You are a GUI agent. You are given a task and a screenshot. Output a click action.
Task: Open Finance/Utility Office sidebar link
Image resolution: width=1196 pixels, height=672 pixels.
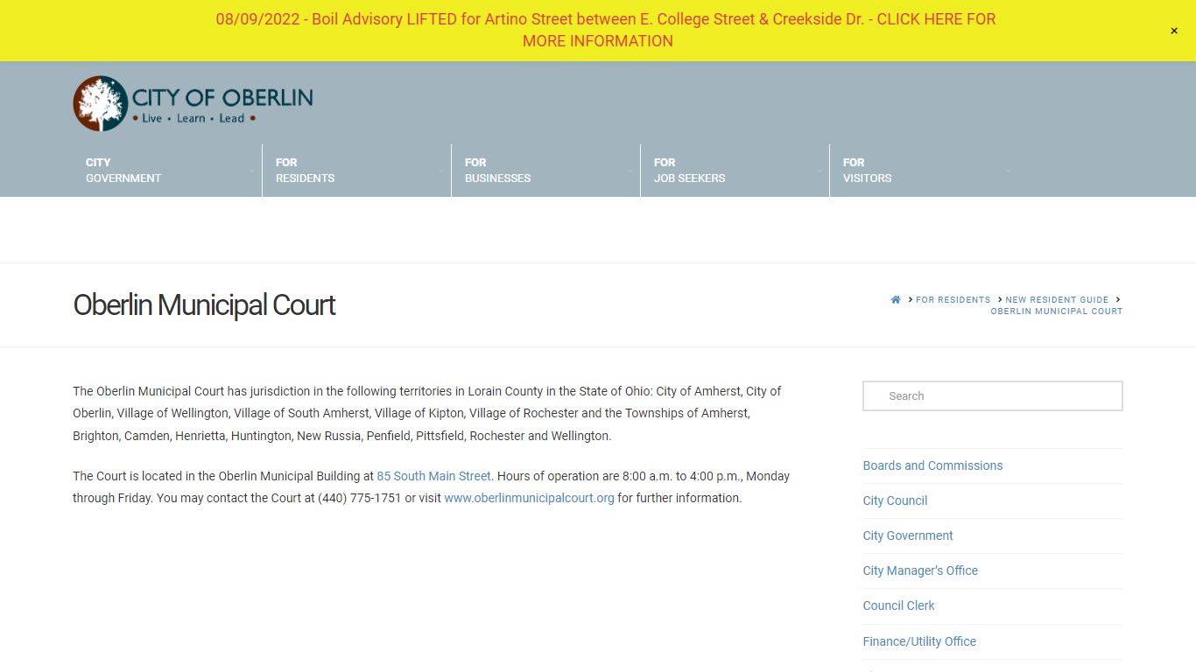coord(919,641)
